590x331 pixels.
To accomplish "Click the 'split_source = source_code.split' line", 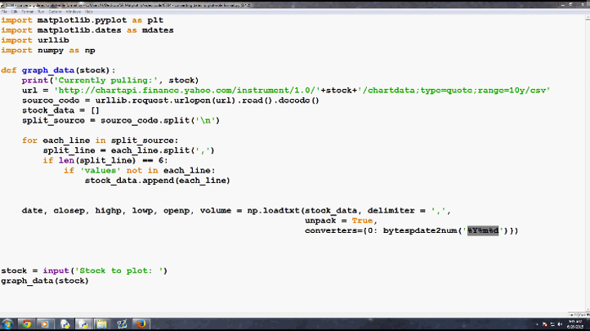I will coord(121,120).
